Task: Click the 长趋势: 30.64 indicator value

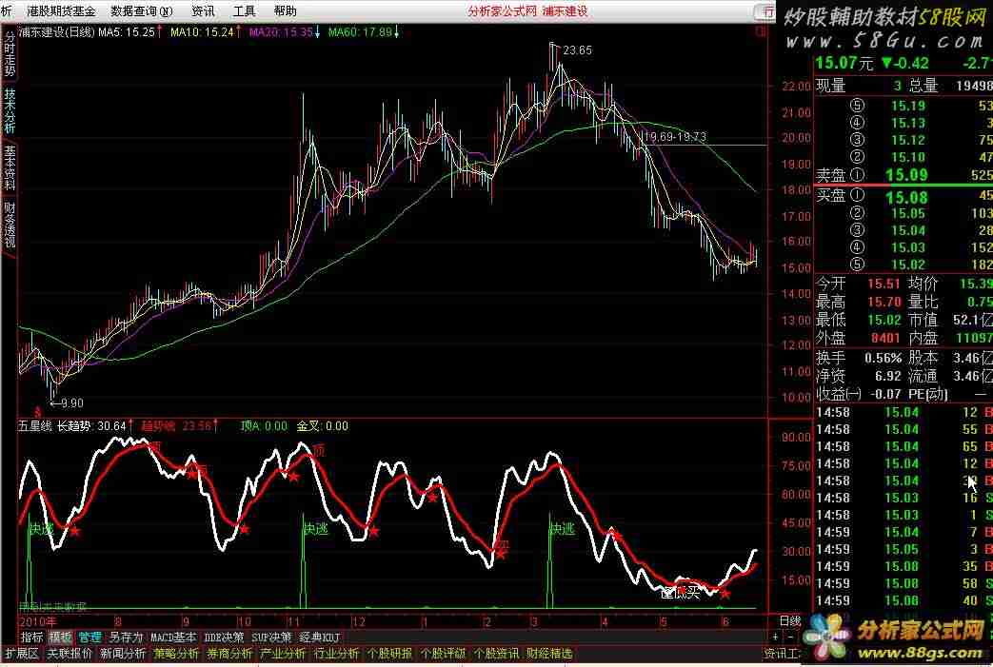Action: pyautogui.click(x=91, y=426)
